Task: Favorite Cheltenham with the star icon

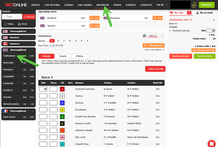Action: (162, 36)
